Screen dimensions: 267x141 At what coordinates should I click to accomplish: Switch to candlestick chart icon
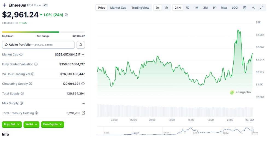click(166, 8)
